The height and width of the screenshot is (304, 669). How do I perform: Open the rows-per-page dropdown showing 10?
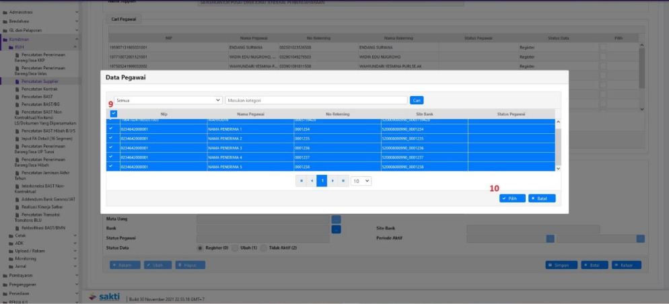[x=361, y=181]
